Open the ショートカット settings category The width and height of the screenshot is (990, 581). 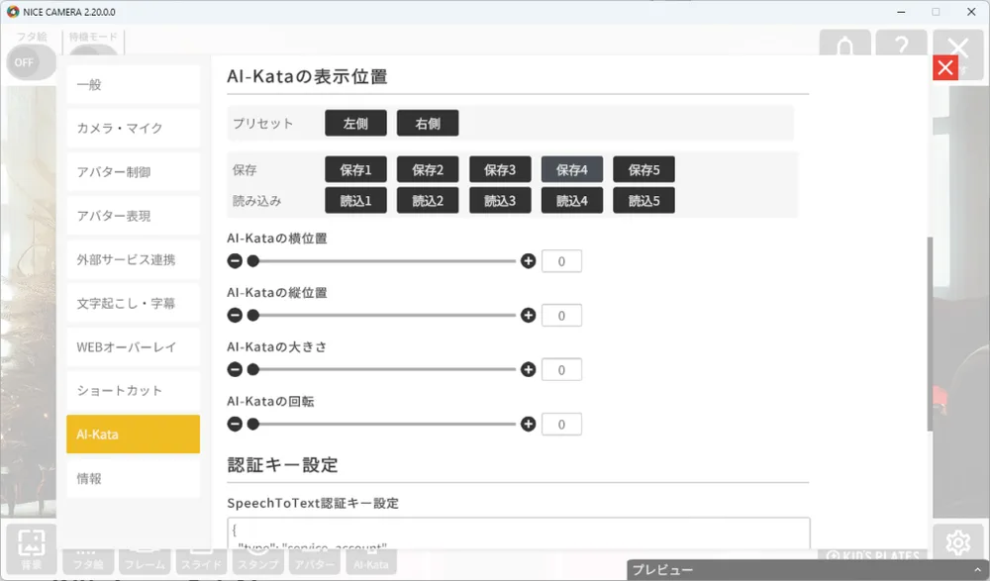click(134, 390)
